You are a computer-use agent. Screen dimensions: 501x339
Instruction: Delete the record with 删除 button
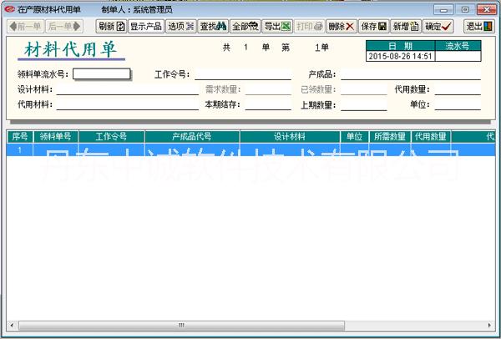[x=342, y=26]
